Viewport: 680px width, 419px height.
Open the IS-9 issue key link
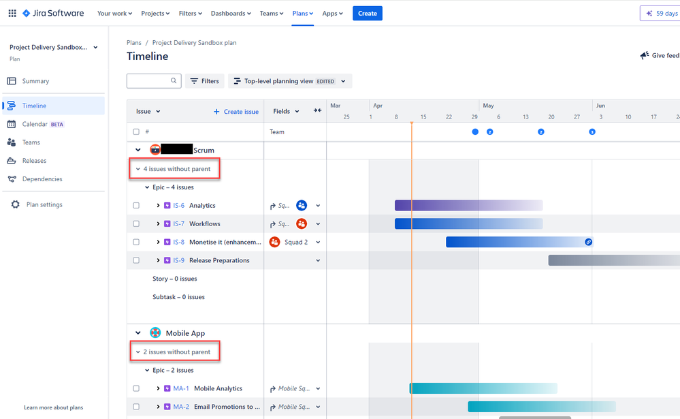[x=178, y=260]
